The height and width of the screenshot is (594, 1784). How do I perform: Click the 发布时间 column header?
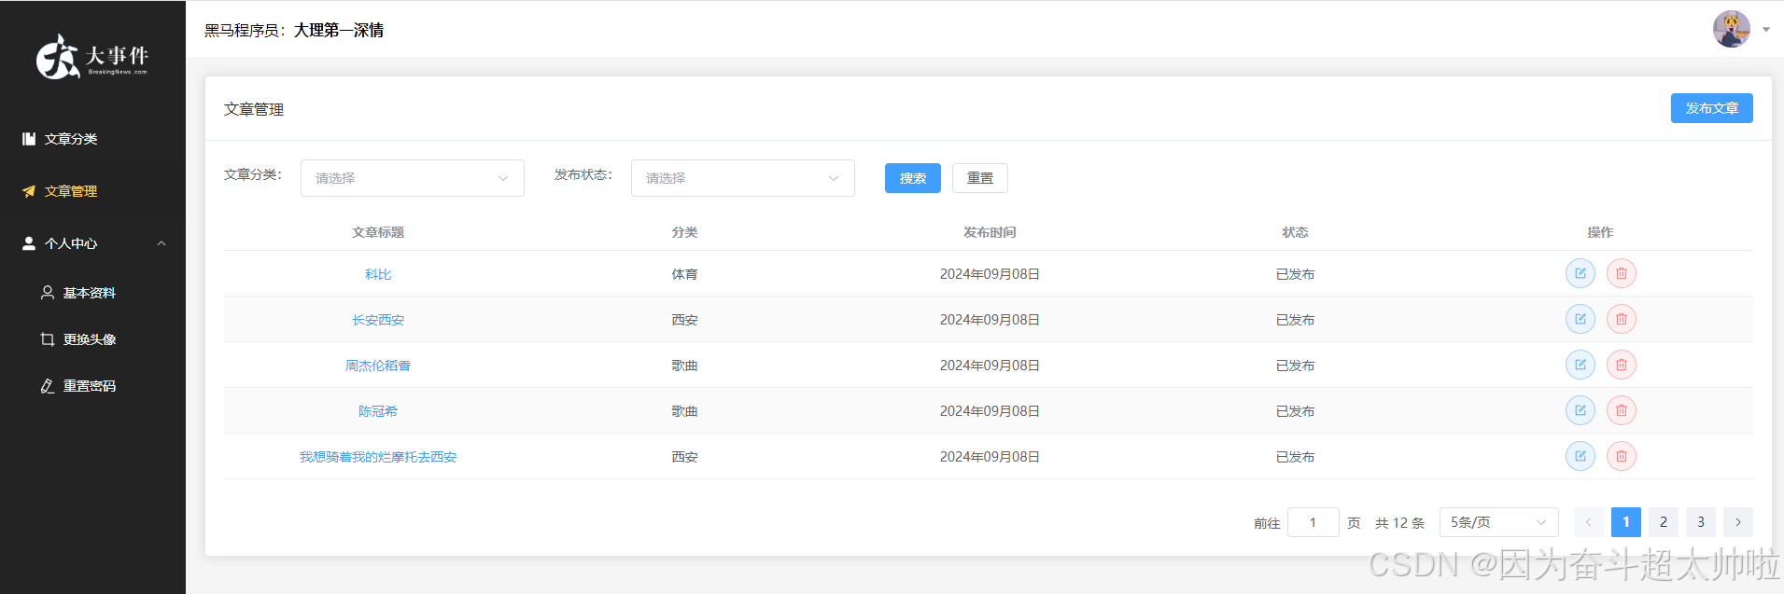pyautogui.click(x=990, y=232)
